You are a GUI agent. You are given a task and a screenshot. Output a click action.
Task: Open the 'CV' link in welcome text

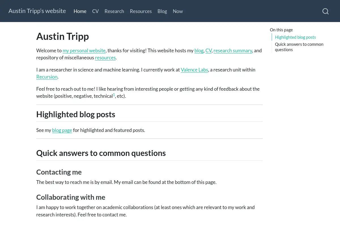click(x=209, y=51)
